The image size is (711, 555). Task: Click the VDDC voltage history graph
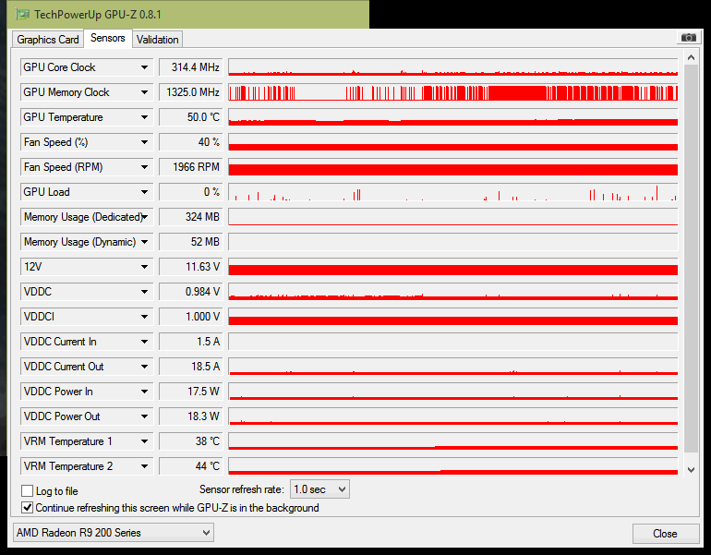(x=453, y=292)
